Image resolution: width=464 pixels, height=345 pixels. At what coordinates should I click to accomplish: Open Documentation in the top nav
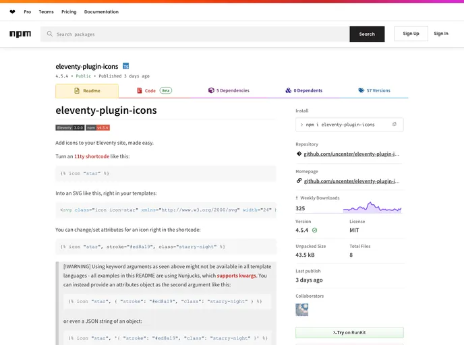pos(101,12)
